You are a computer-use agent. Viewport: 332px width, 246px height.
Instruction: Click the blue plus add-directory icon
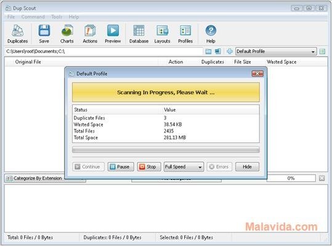[x=230, y=51]
